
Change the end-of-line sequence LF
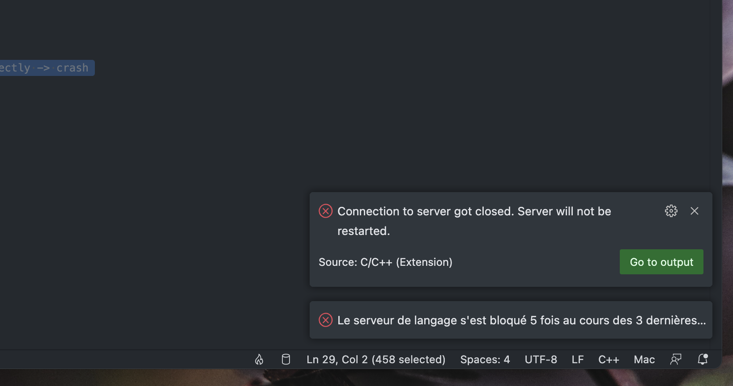pyautogui.click(x=577, y=359)
